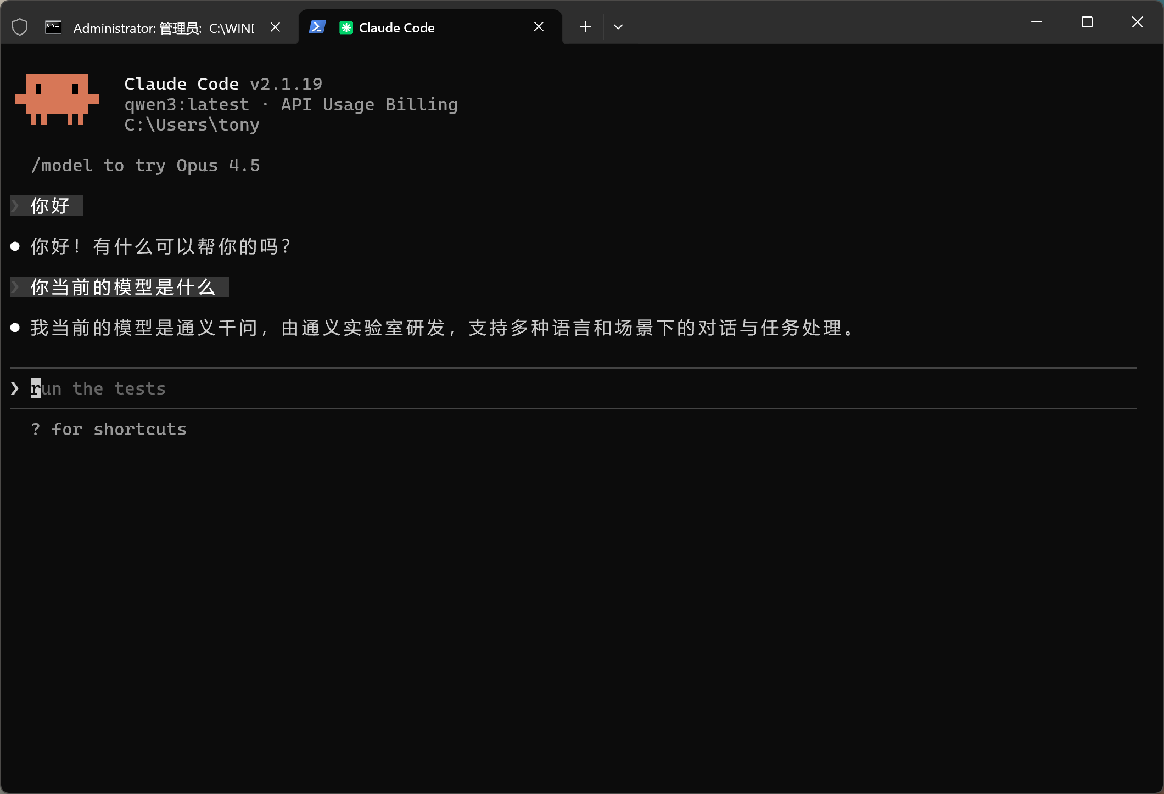Click the green Claude Code asterisk icon

pyautogui.click(x=346, y=27)
